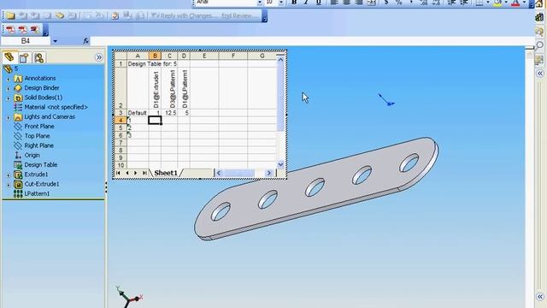Viewport: 547px width, 308px height.
Task: Click the first PDF maker icon
Action: [10, 30]
